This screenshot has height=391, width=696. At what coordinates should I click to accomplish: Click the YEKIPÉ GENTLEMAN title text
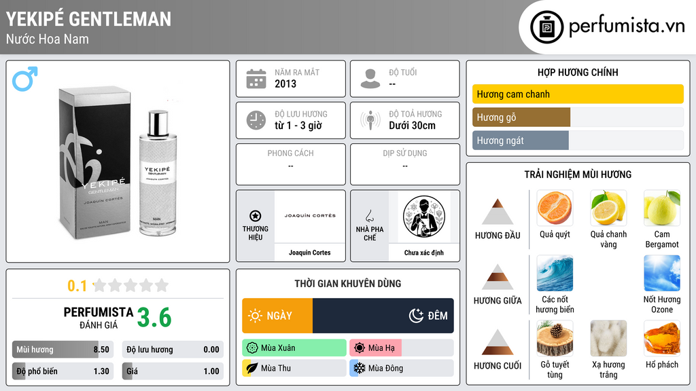(x=88, y=19)
